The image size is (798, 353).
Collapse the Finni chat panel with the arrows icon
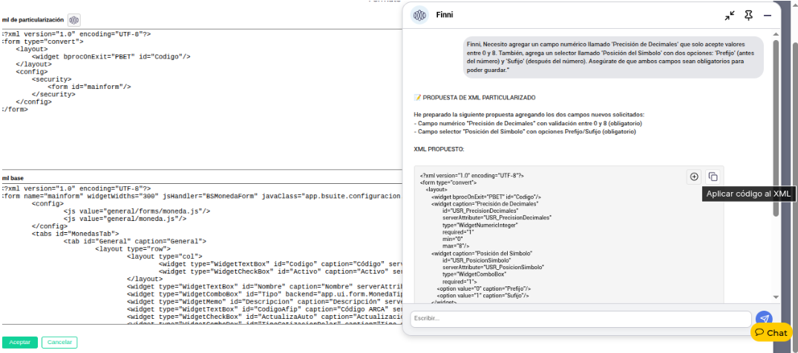click(730, 16)
